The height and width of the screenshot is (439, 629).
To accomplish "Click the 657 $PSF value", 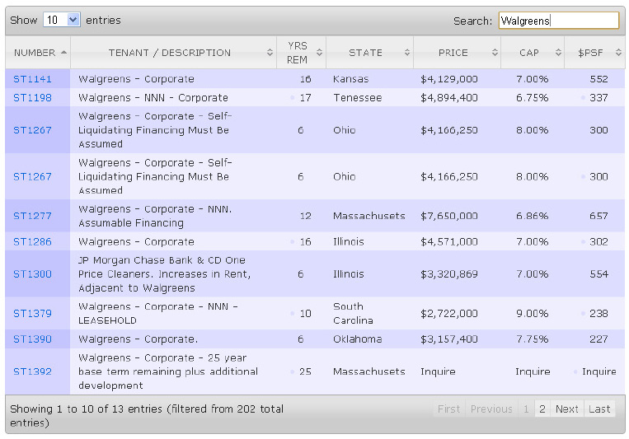I will click(x=598, y=216).
